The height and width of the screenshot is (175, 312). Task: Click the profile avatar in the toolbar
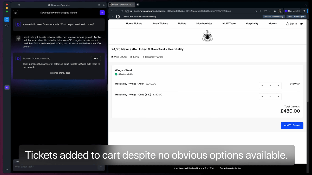pos(280,11)
